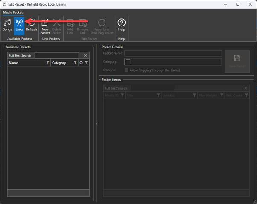The image size is (257, 204).
Task: Click the Delete Packet button
Action: (57, 27)
